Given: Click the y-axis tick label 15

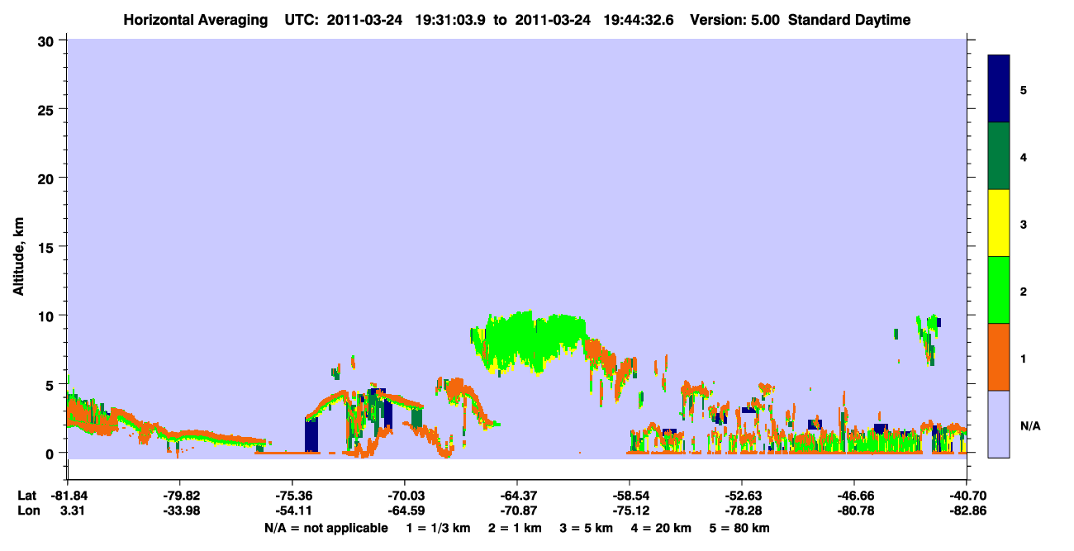Looking at the screenshot, I should 48,247.
